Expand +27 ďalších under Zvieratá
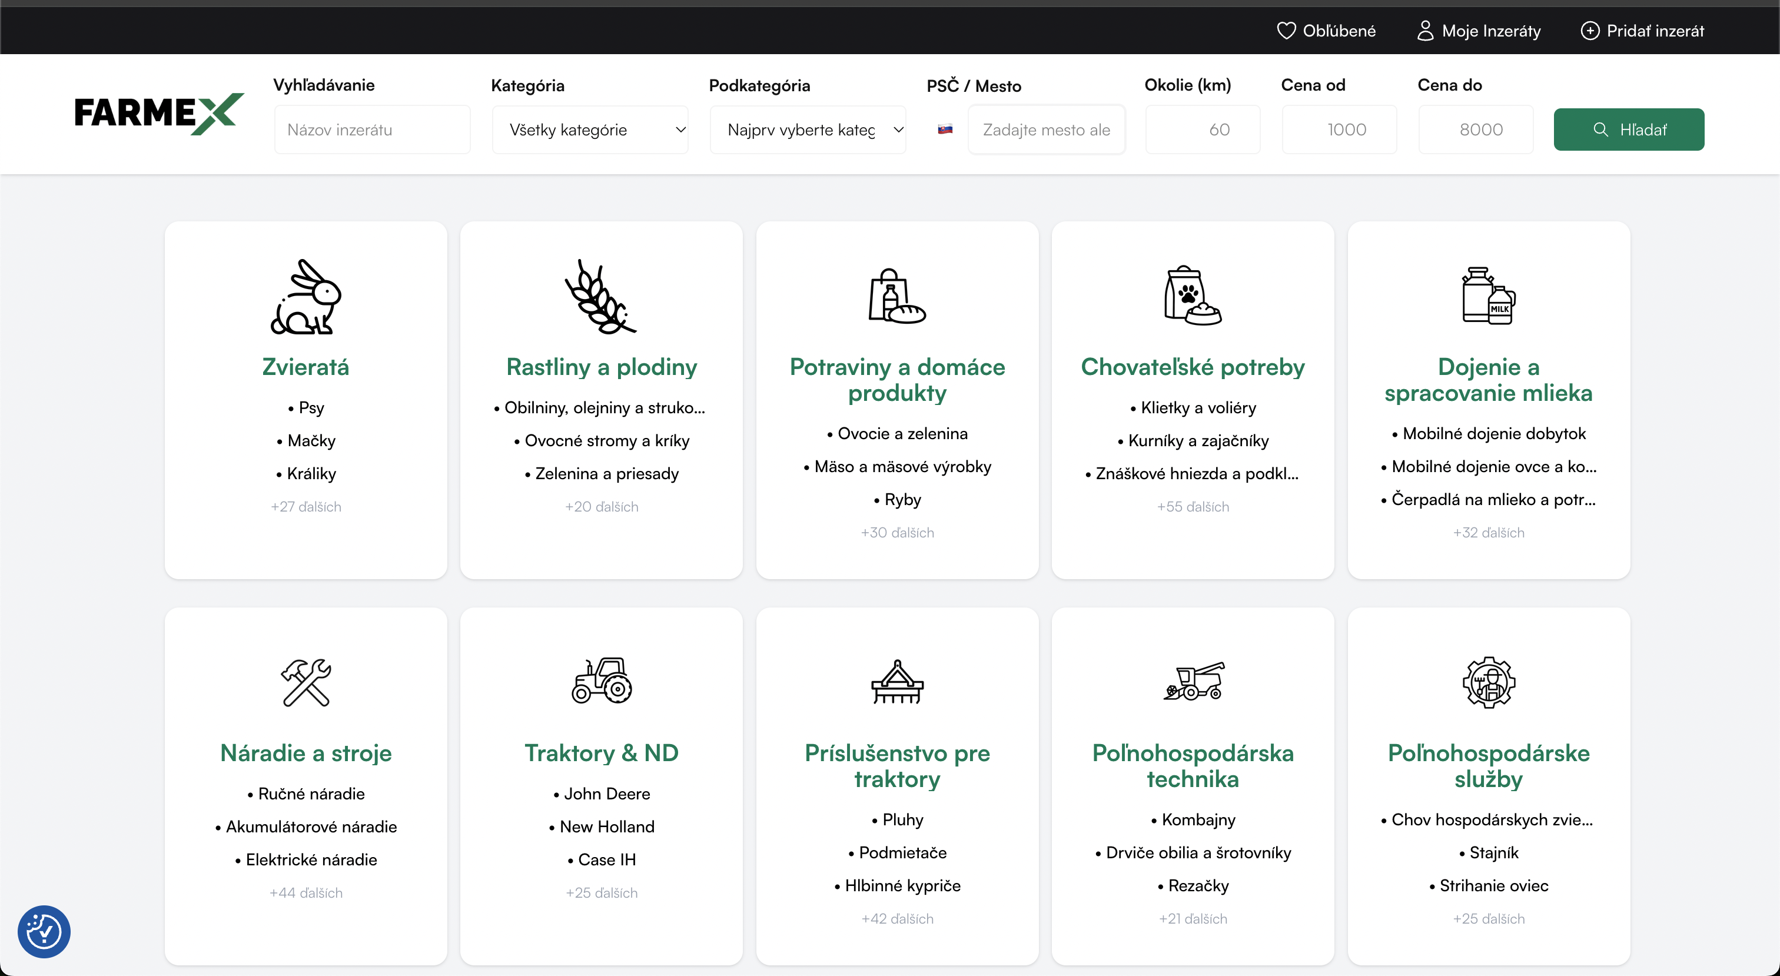This screenshot has height=976, width=1780. coord(305,507)
